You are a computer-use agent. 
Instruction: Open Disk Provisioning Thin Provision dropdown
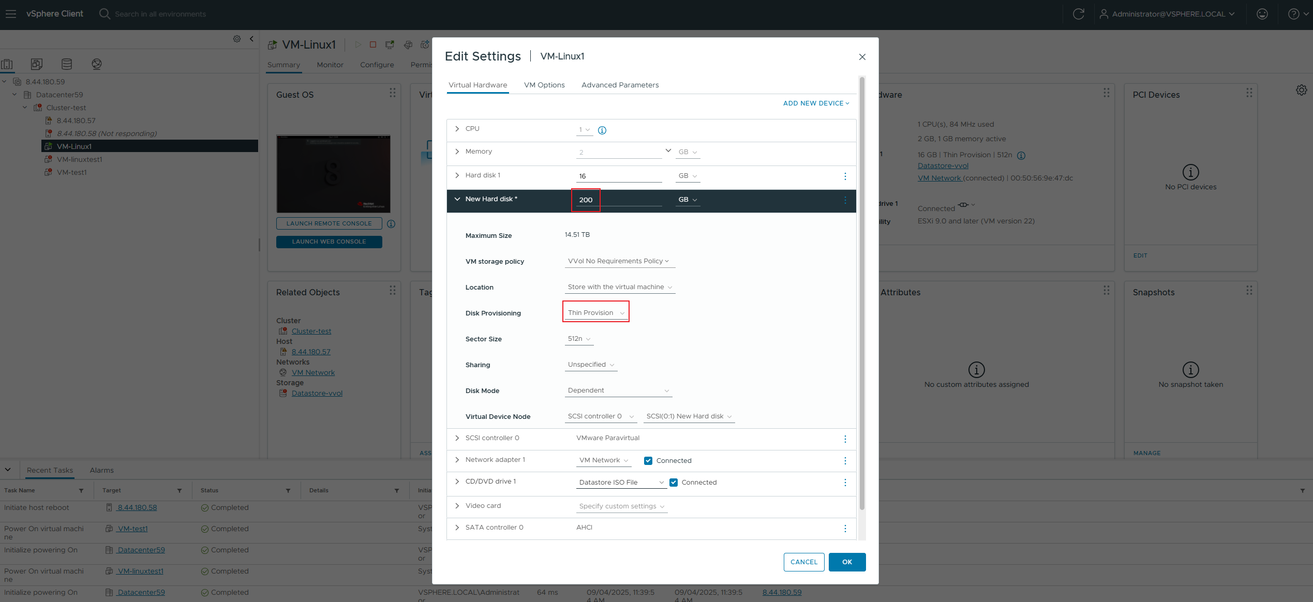pyautogui.click(x=596, y=313)
